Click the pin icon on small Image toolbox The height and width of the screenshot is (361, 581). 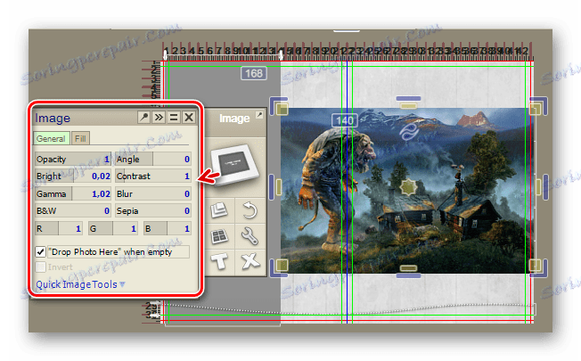click(259, 115)
